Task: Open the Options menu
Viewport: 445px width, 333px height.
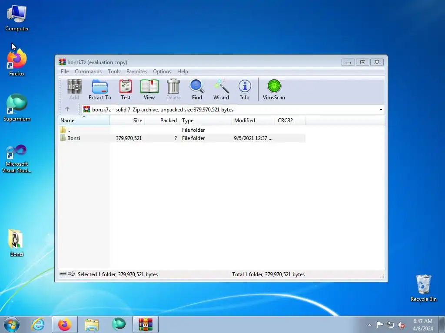Action: [x=162, y=72]
